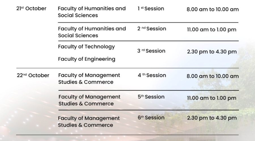The width and height of the screenshot is (255, 141).
Task: Click the 2nd Session time 11.00 am to 1.00 pm
Action: pos(212,29)
